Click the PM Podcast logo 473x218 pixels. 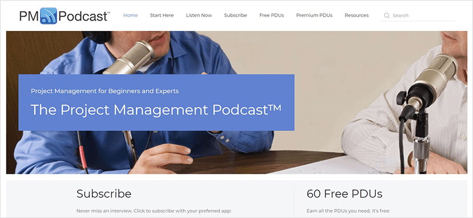(65, 15)
